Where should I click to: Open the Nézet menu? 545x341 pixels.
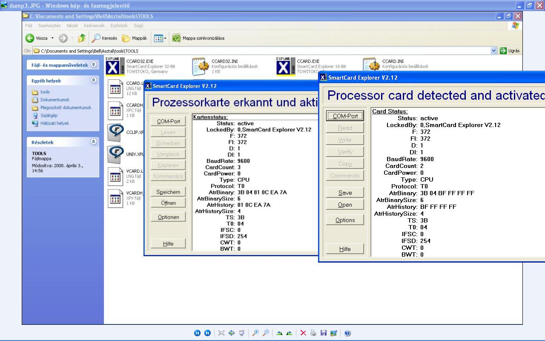[72, 26]
